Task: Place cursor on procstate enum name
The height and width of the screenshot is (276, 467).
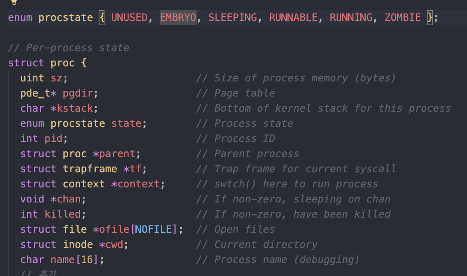Action: [66, 18]
